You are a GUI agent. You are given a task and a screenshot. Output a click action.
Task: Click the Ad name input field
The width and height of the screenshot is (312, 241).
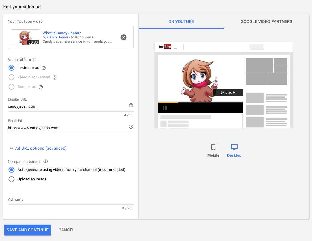coord(71,200)
